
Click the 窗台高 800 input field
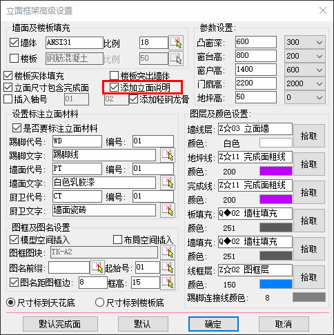coord(256,56)
